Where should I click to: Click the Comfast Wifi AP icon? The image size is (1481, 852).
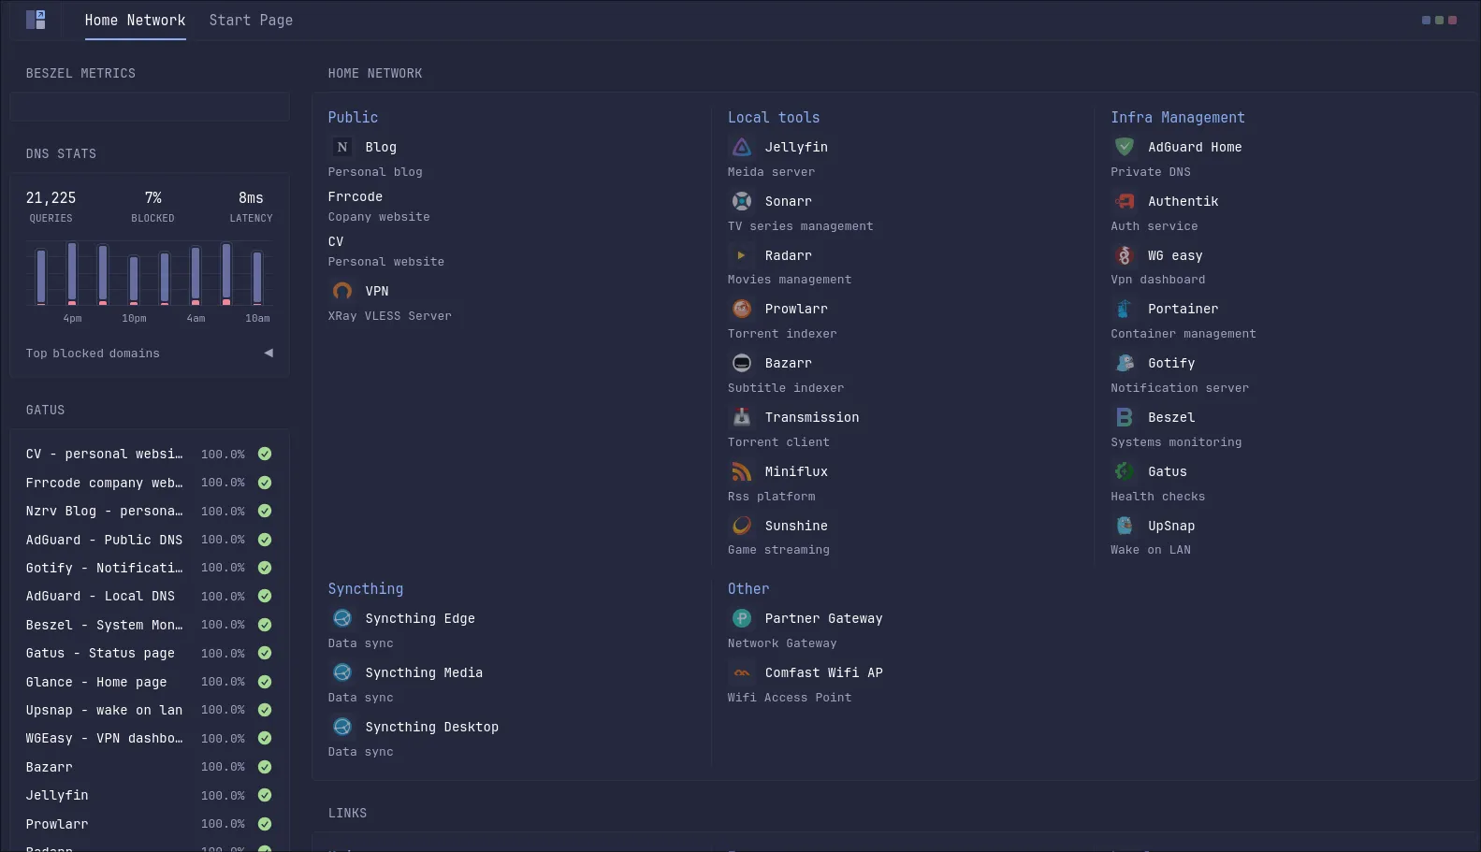tap(742, 672)
